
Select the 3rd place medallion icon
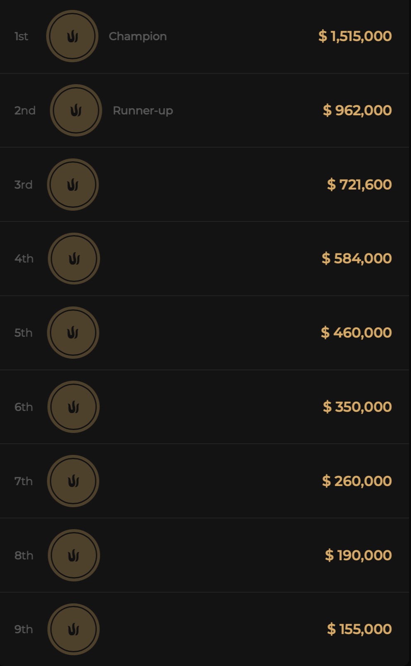73,185
